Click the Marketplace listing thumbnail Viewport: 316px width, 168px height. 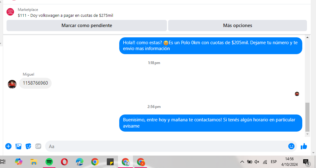(x=10, y=12)
